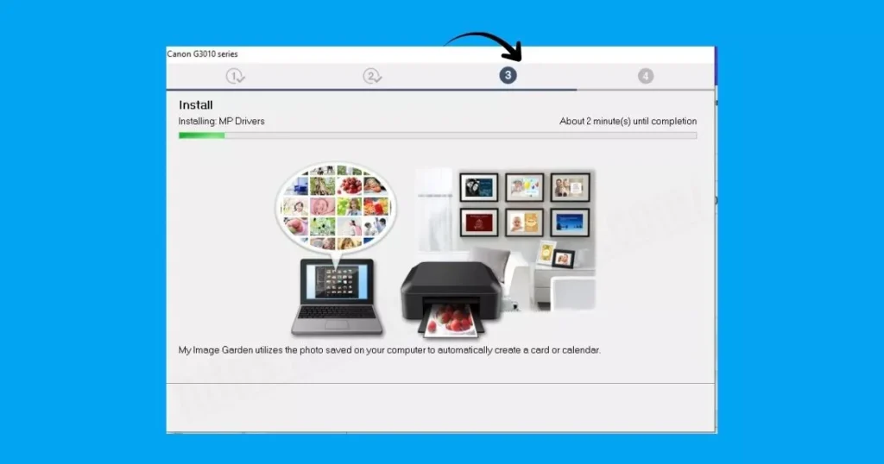Click the "About 2 minute(s) until completion" text

628,122
